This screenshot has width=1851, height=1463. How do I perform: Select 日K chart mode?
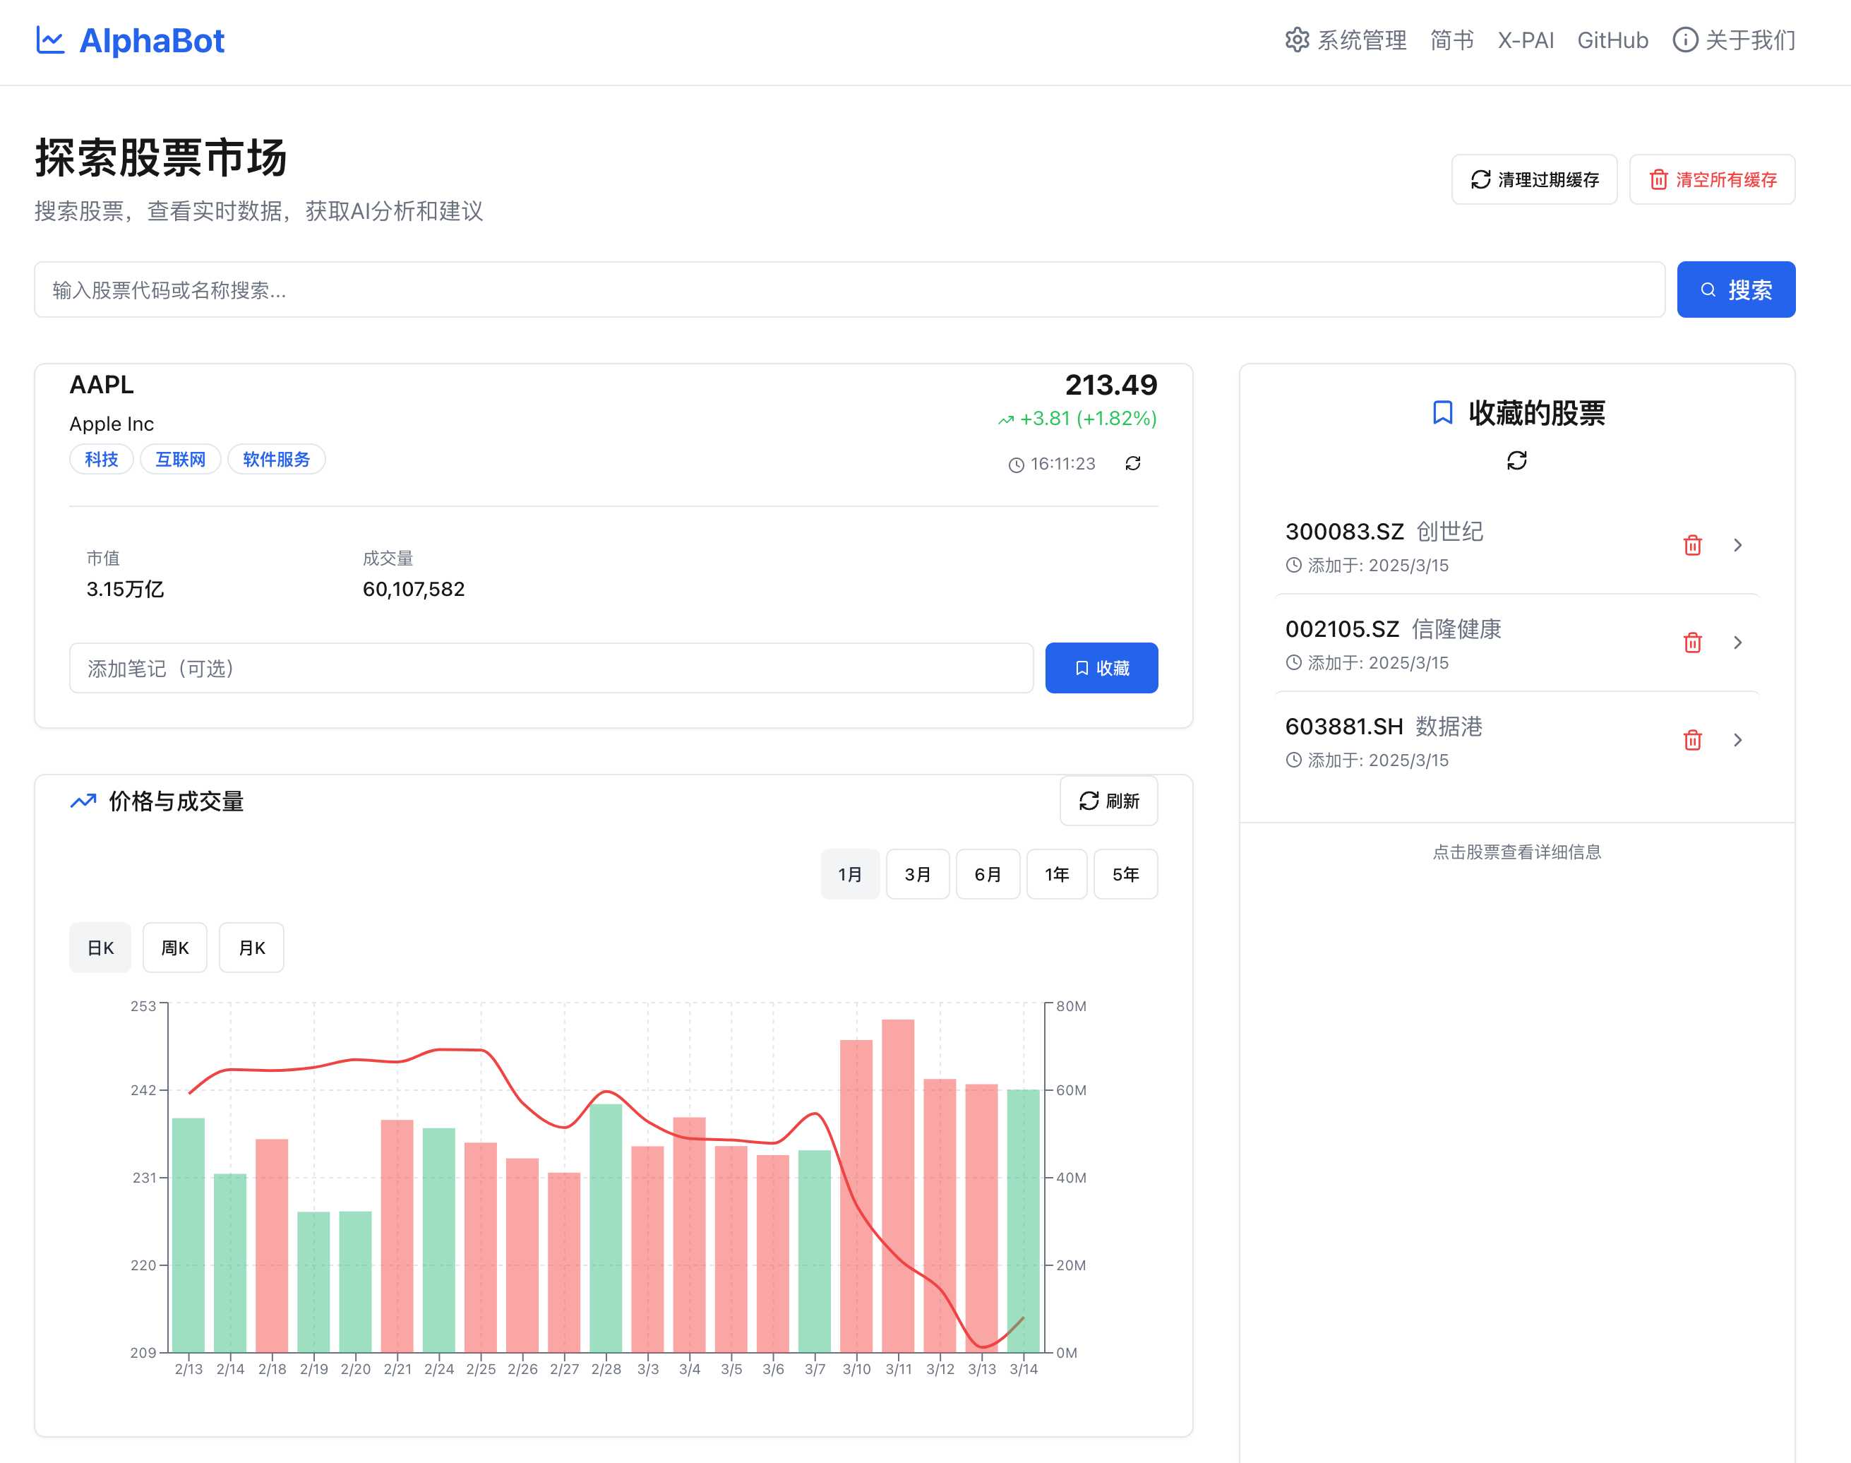(100, 948)
